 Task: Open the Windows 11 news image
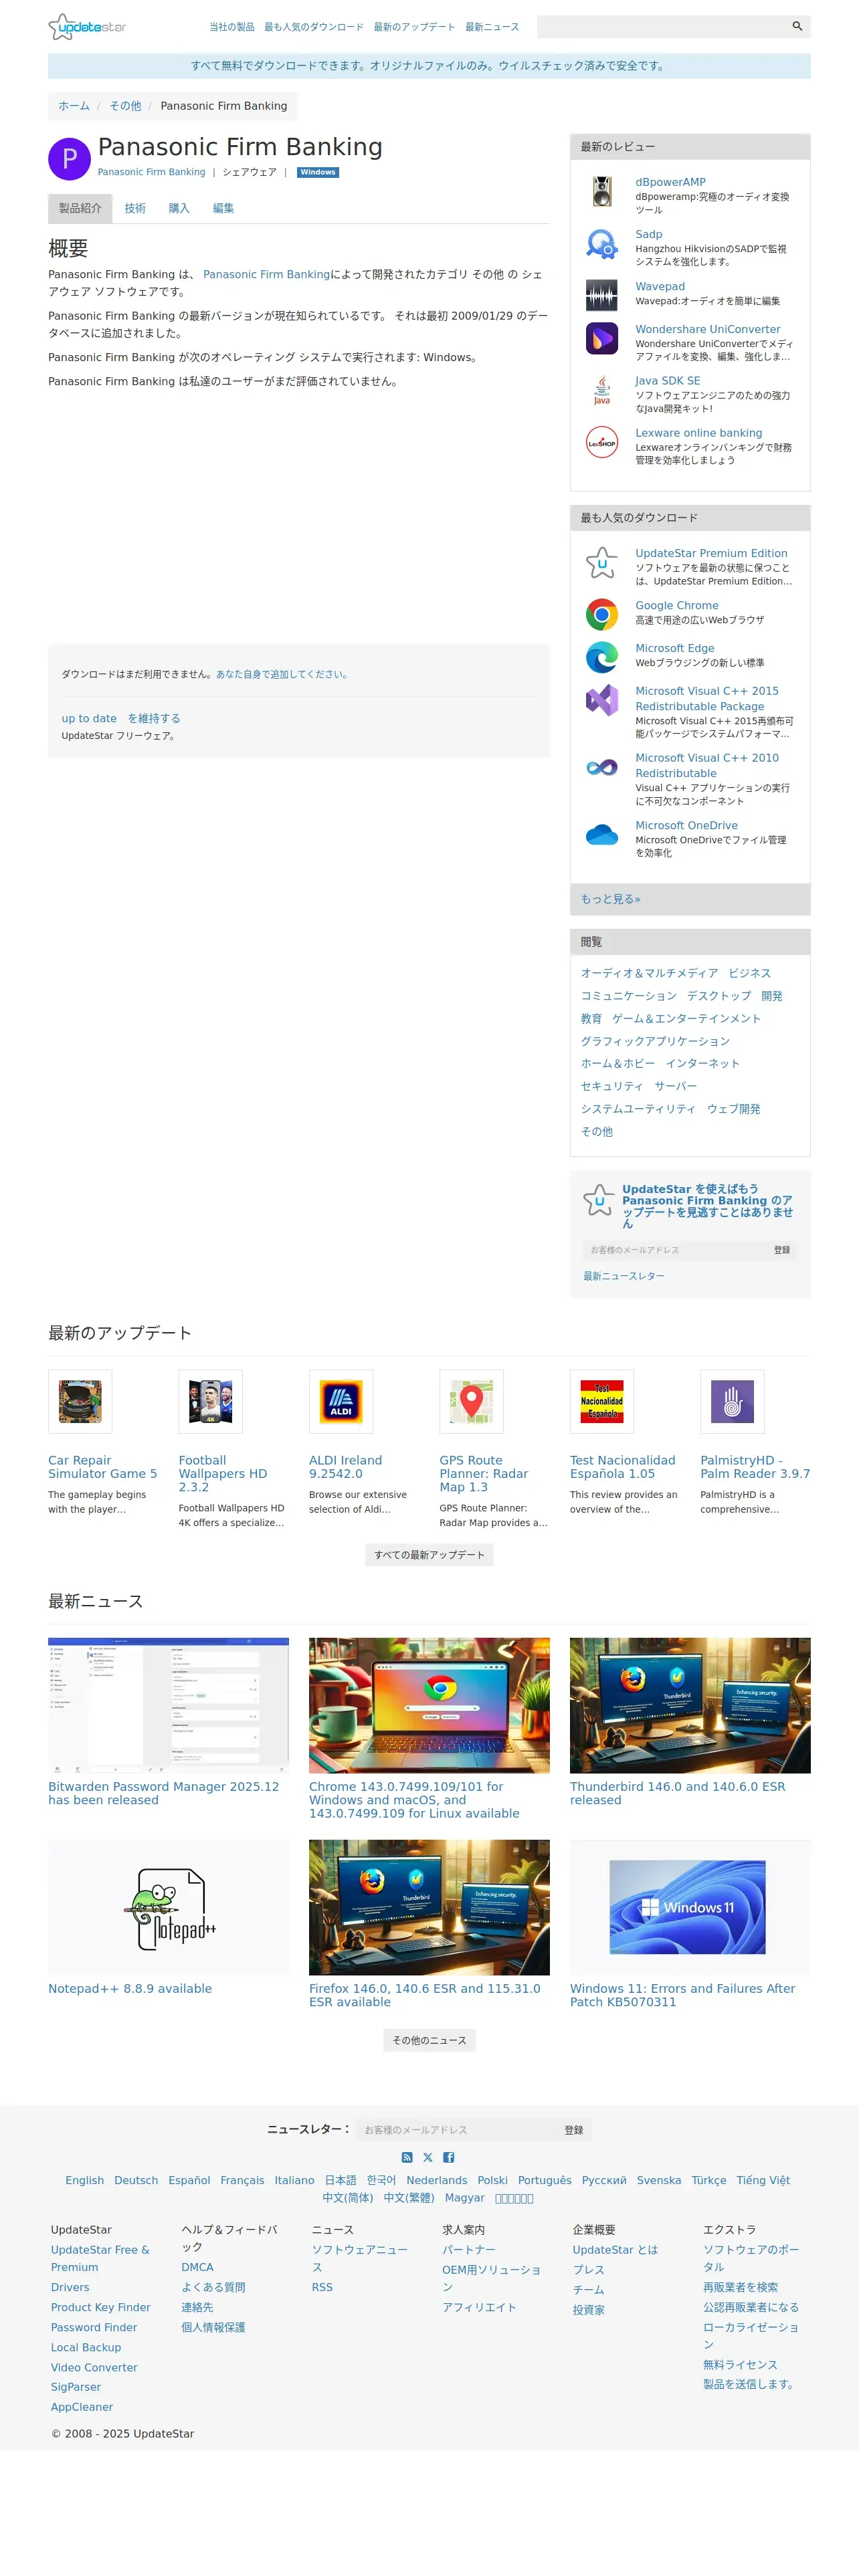click(690, 1907)
